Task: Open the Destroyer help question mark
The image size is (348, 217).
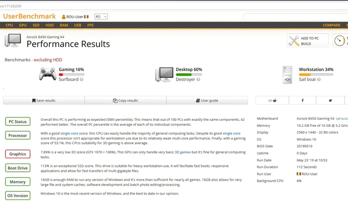Action: [198, 79]
